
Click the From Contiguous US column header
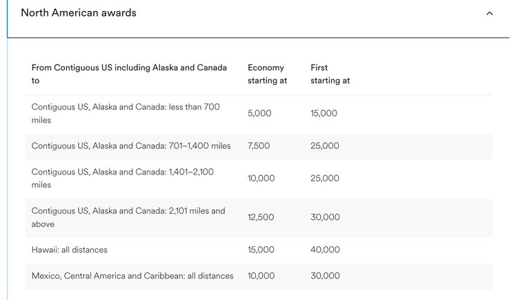click(129, 74)
